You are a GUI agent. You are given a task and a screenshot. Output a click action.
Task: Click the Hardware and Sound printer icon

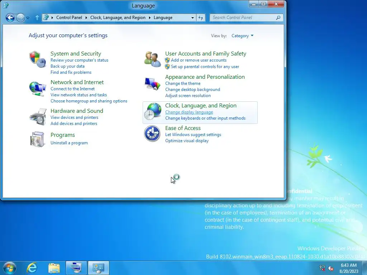click(38, 117)
